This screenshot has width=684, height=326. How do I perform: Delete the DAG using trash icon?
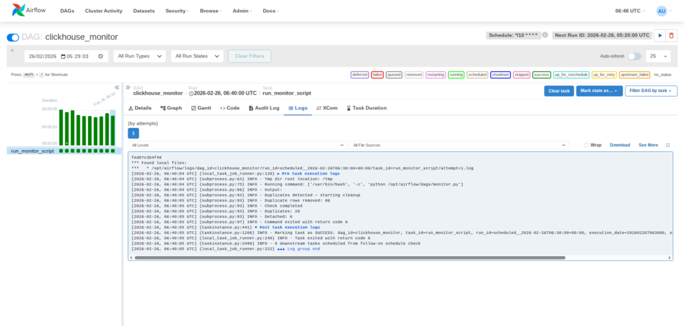(671, 35)
